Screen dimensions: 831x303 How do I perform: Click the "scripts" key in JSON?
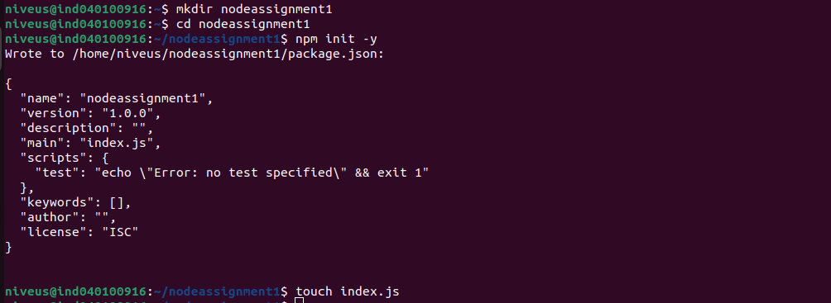click(53, 158)
